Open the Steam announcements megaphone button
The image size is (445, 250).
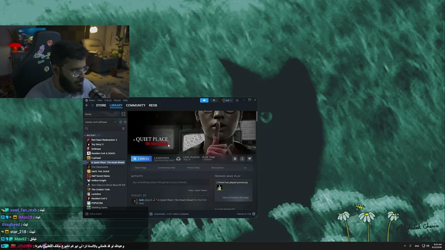(204, 100)
